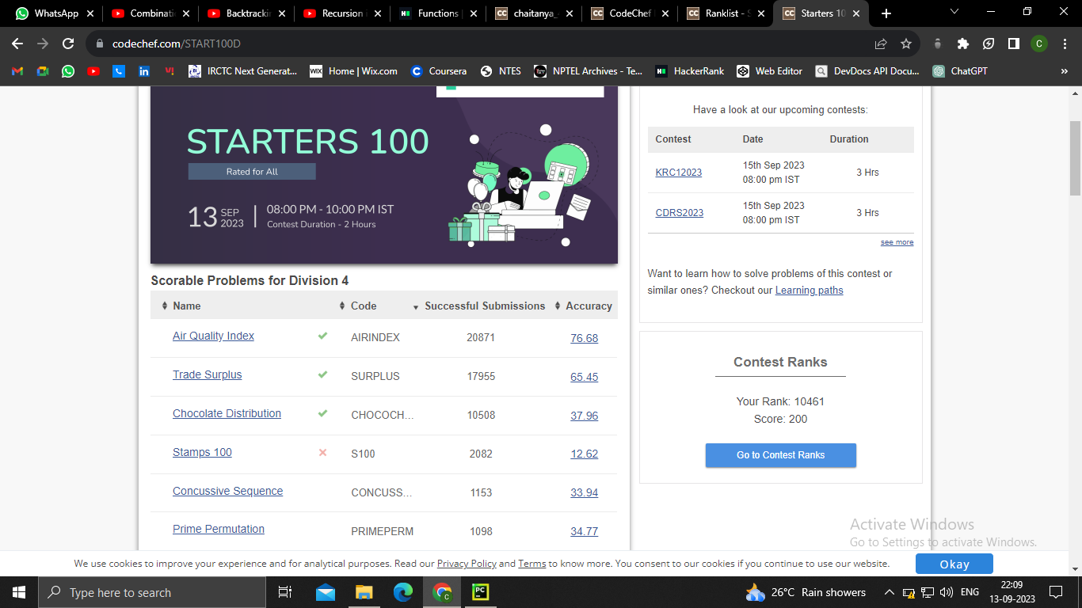
Task: Open a new browser tab
Action: (x=886, y=13)
